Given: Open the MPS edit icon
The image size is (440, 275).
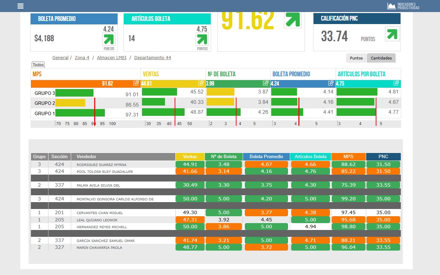Looking at the screenshot, I should click(x=136, y=83).
